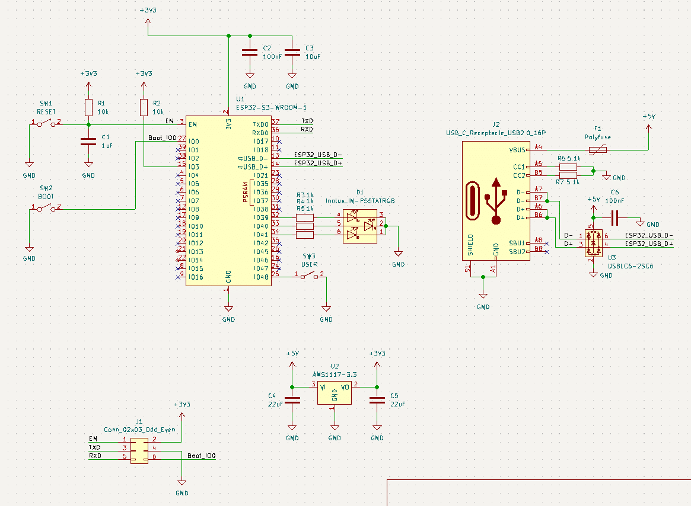Click the +3V3 power symbol above R1
Viewport: 691px width, 506px height.
[x=88, y=81]
